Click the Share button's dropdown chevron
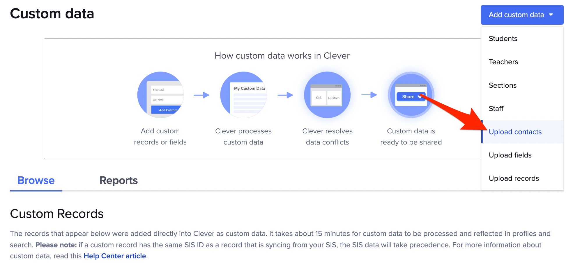Screen dimensions: 573x265 click(x=419, y=97)
